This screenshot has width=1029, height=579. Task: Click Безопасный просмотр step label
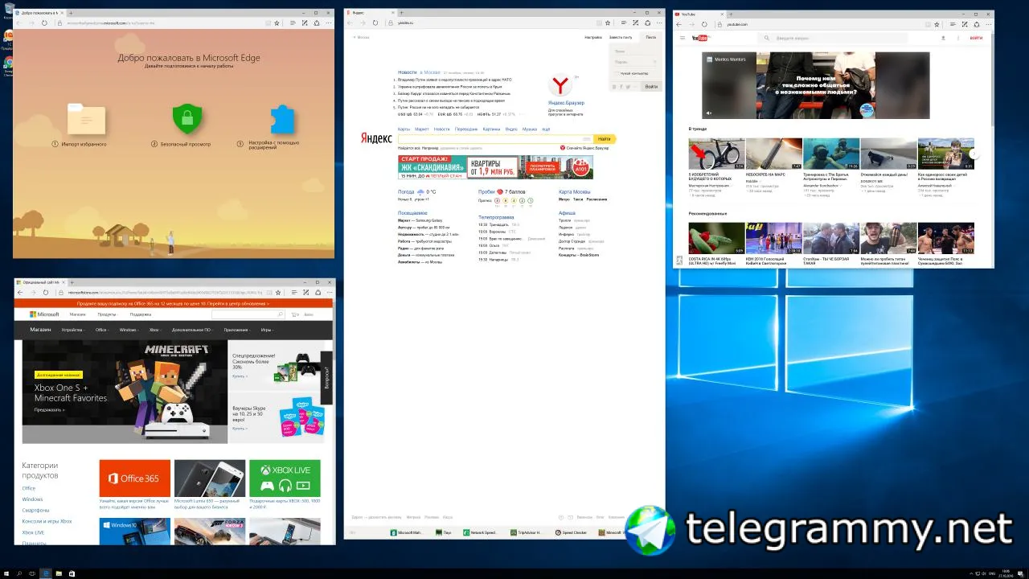click(x=184, y=144)
